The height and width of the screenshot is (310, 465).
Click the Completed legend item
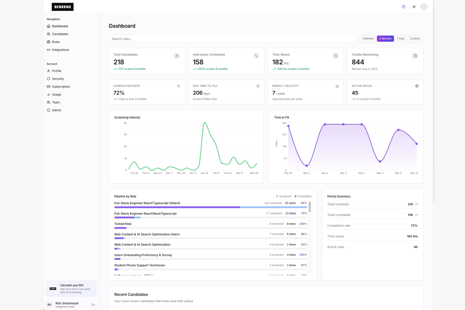point(303,197)
